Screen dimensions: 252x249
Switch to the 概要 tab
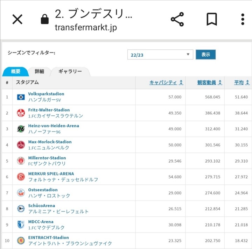point(16,71)
